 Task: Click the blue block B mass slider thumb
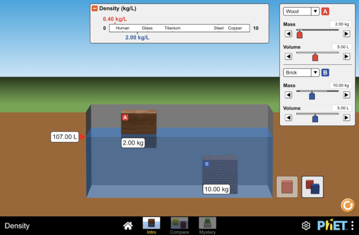pyautogui.click(x=312, y=96)
